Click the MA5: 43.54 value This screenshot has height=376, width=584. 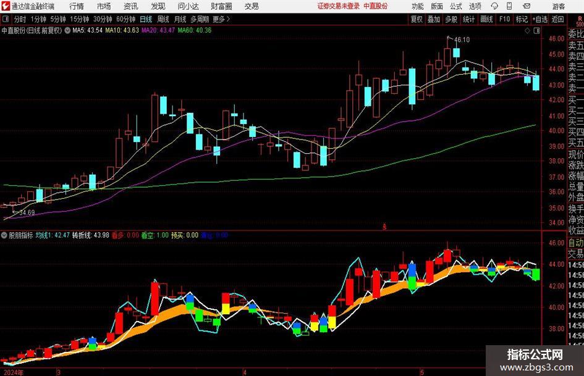point(88,30)
